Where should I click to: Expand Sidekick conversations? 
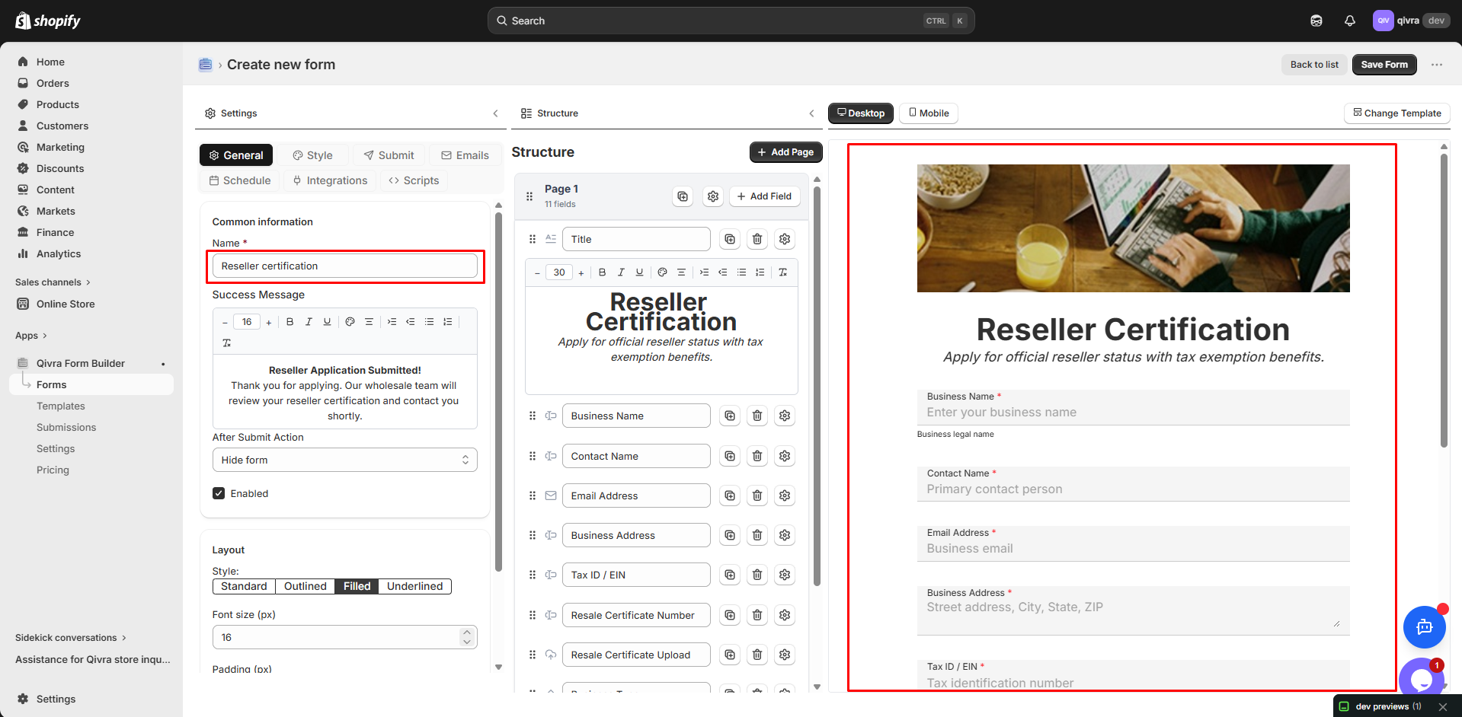[71, 638]
